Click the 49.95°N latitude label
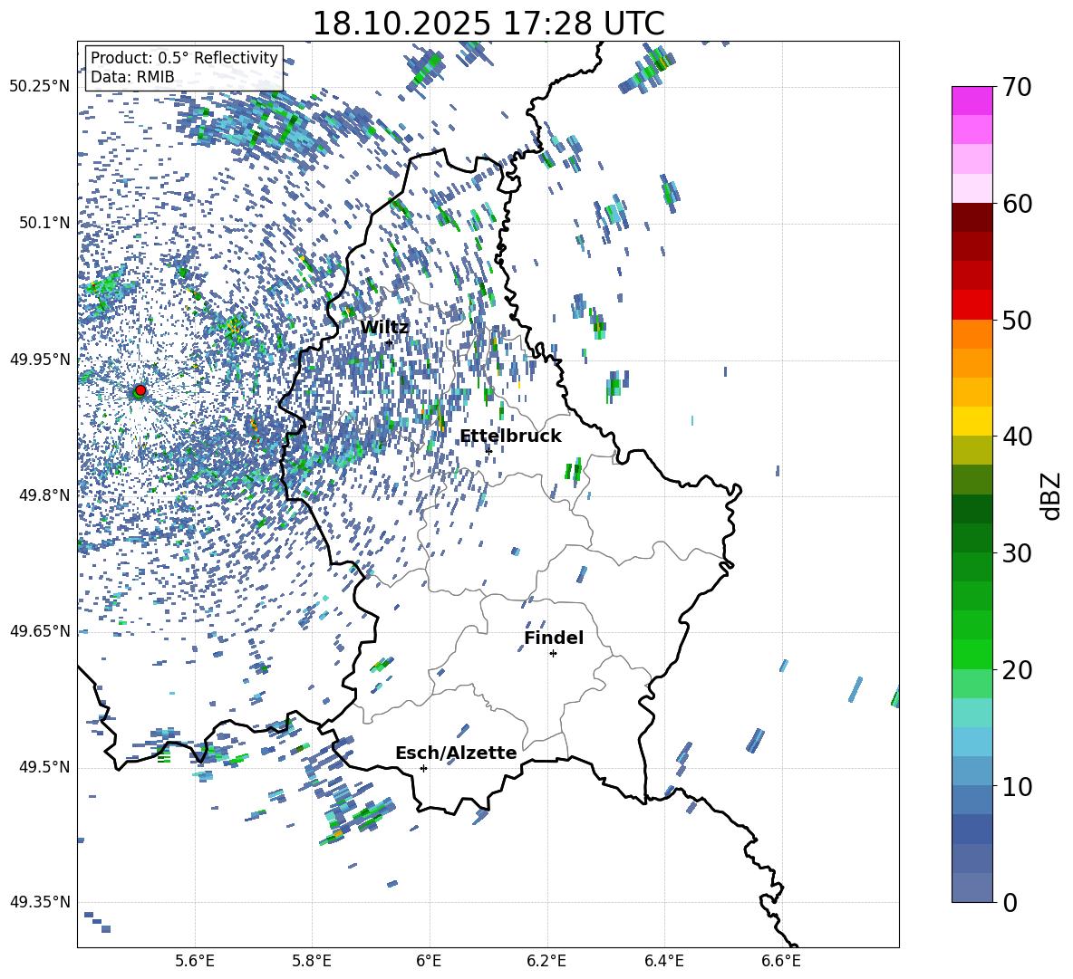 pos(40,359)
